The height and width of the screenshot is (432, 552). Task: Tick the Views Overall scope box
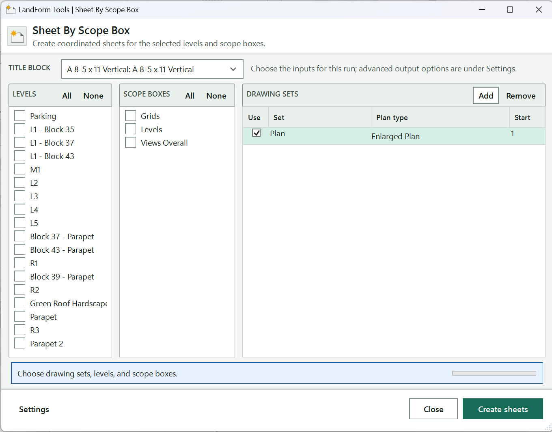[x=131, y=142]
